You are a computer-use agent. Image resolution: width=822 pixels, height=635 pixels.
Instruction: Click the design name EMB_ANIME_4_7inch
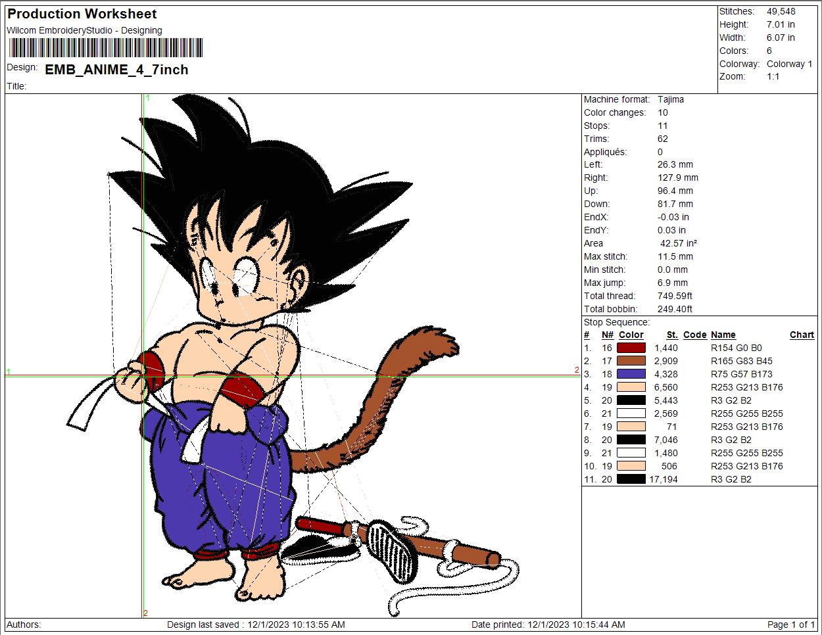click(116, 70)
